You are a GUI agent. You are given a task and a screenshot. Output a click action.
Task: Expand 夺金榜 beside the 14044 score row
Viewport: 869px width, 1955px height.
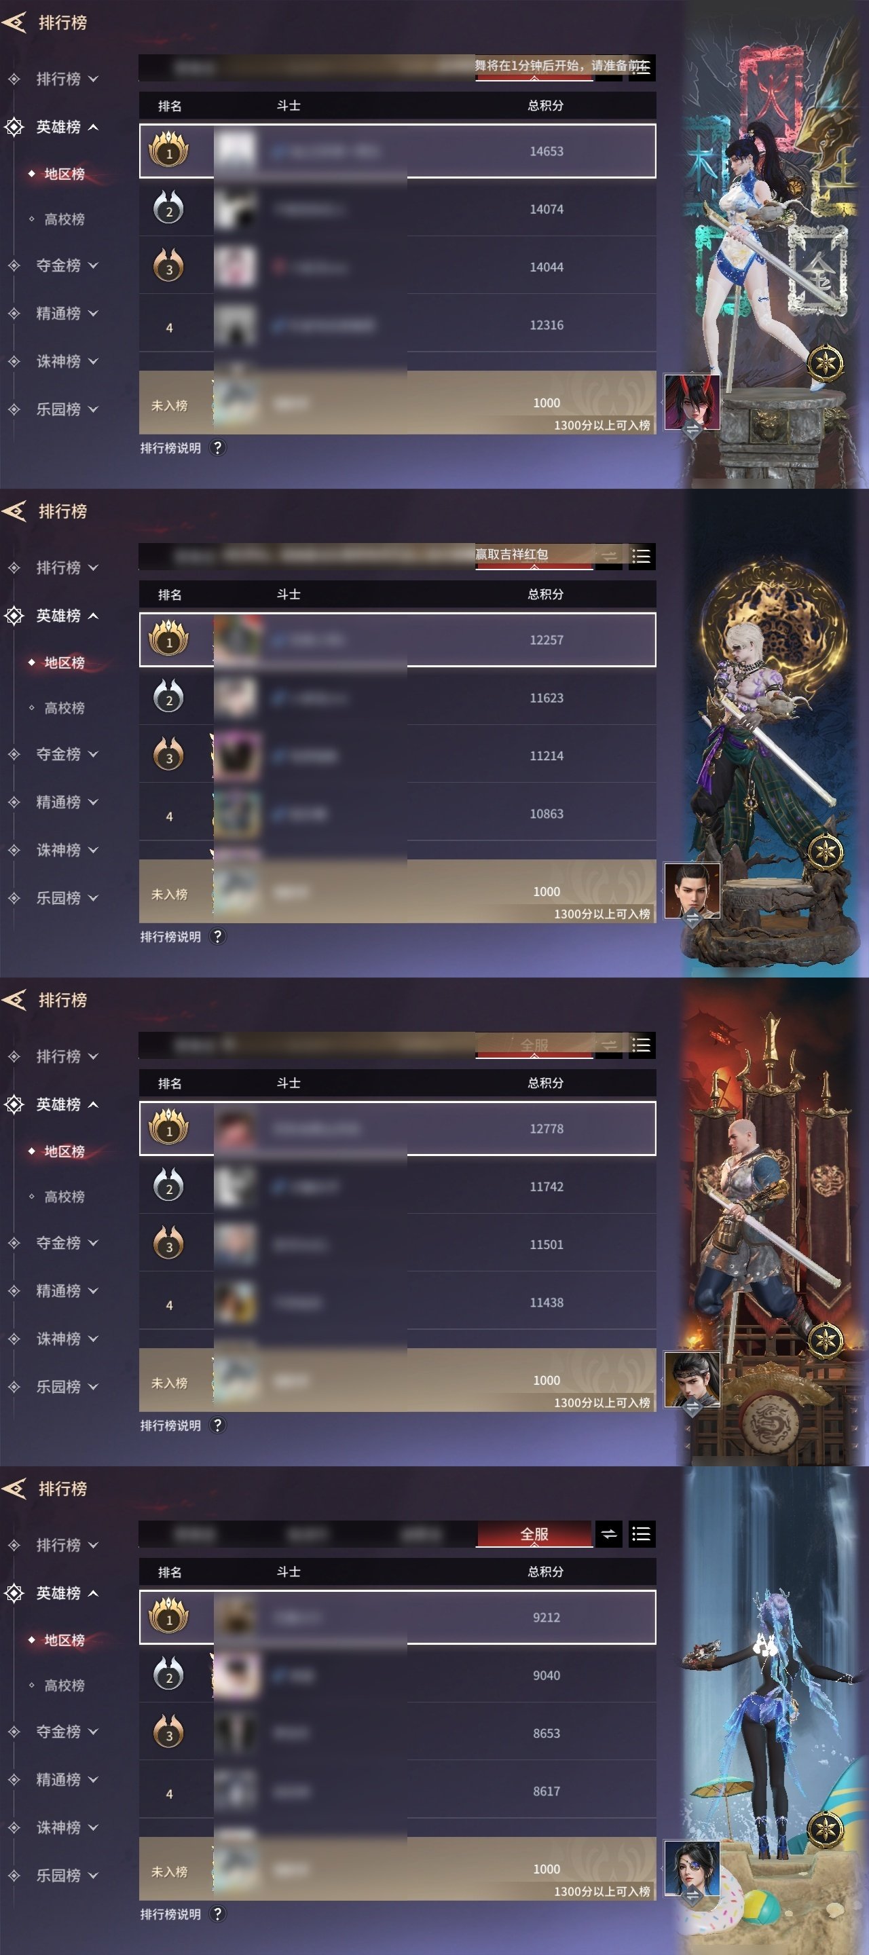pos(66,265)
